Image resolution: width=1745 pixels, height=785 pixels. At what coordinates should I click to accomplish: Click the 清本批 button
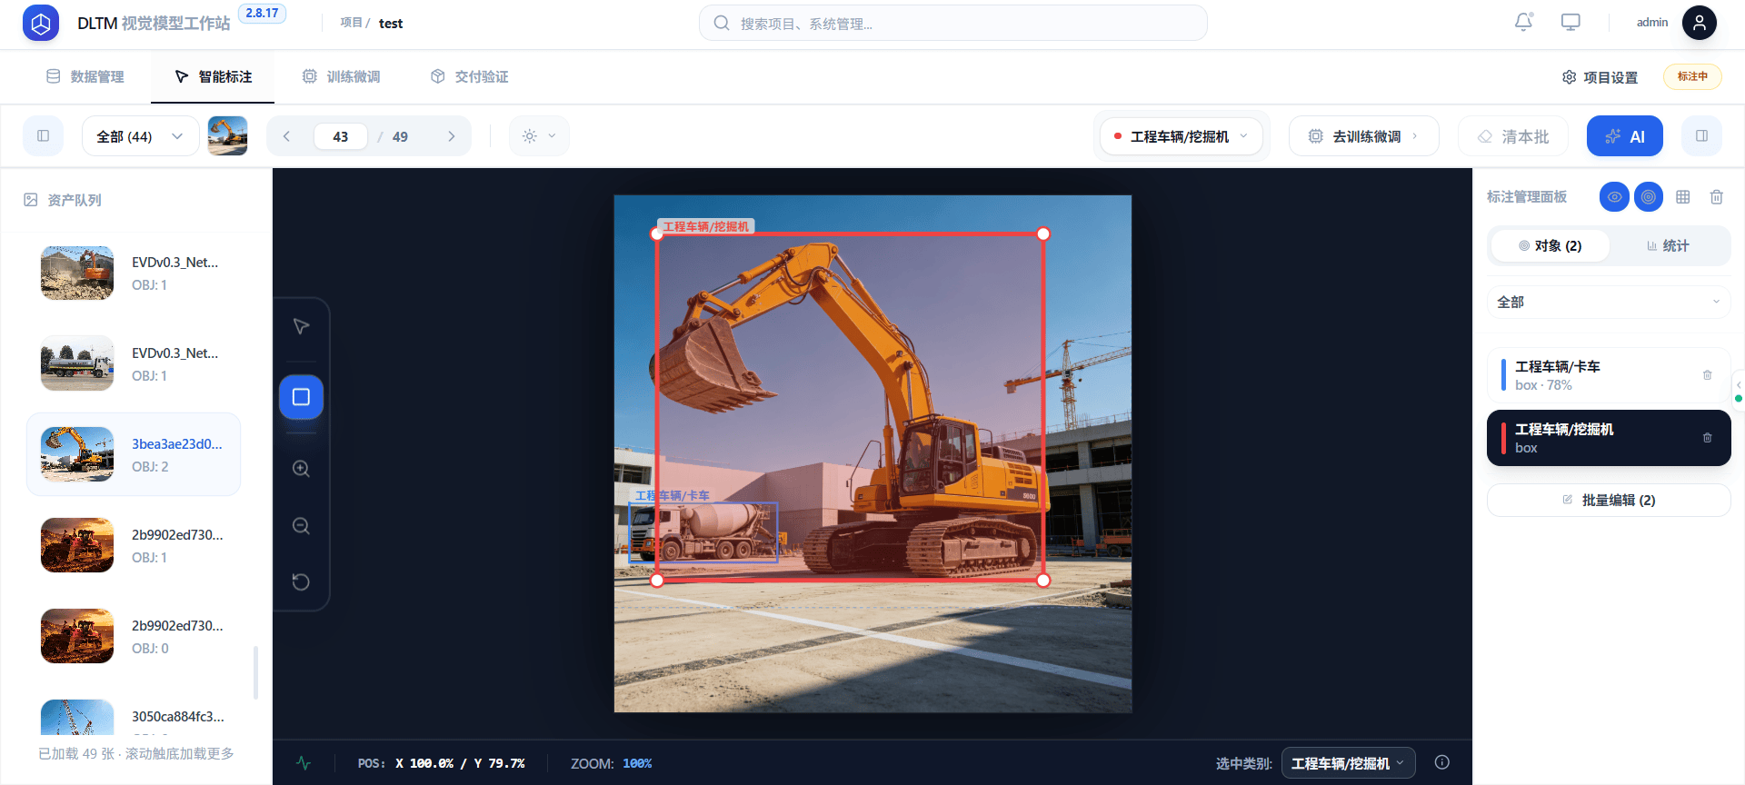(1513, 136)
